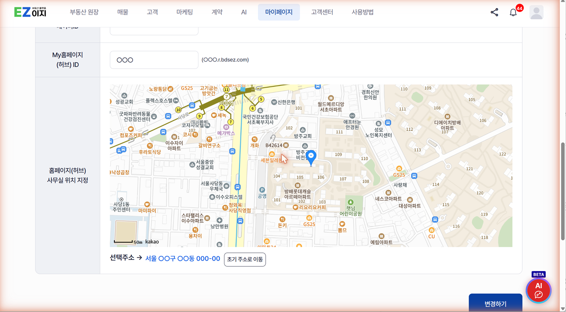Open the 매물 menu
The width and height of the screenshot is (566, 312).
click(x=123, y=12)
